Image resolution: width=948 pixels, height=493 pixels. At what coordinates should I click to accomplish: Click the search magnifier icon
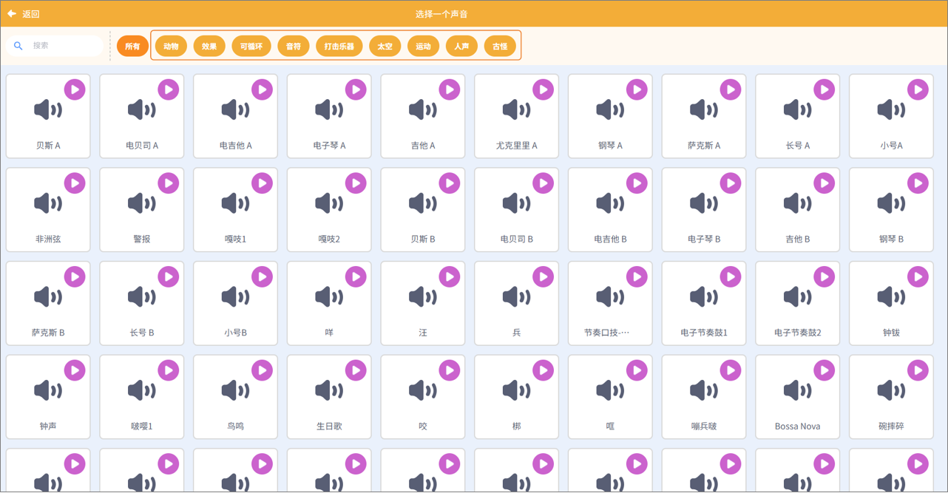[18, 46]
